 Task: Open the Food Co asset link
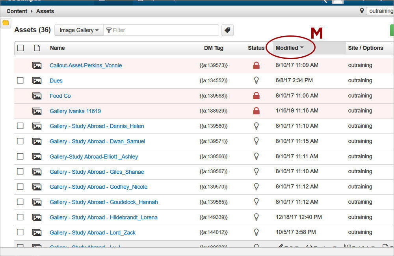click(x=60, y=96)
